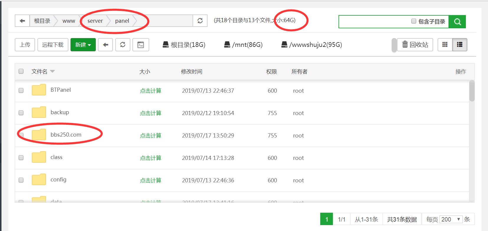
Task: Click the 所有者 column header
Action: [299, 72]
